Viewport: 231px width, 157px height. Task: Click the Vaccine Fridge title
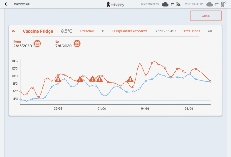(x=38, y=31)
